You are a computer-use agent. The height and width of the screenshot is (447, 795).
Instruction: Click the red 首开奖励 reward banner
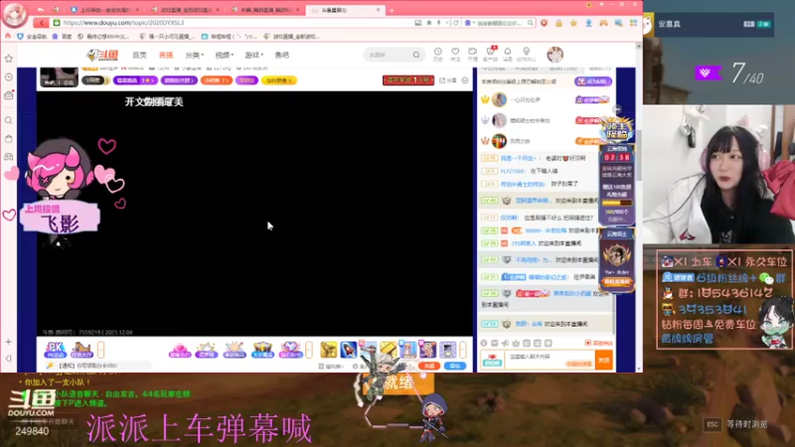coord(408,80)
